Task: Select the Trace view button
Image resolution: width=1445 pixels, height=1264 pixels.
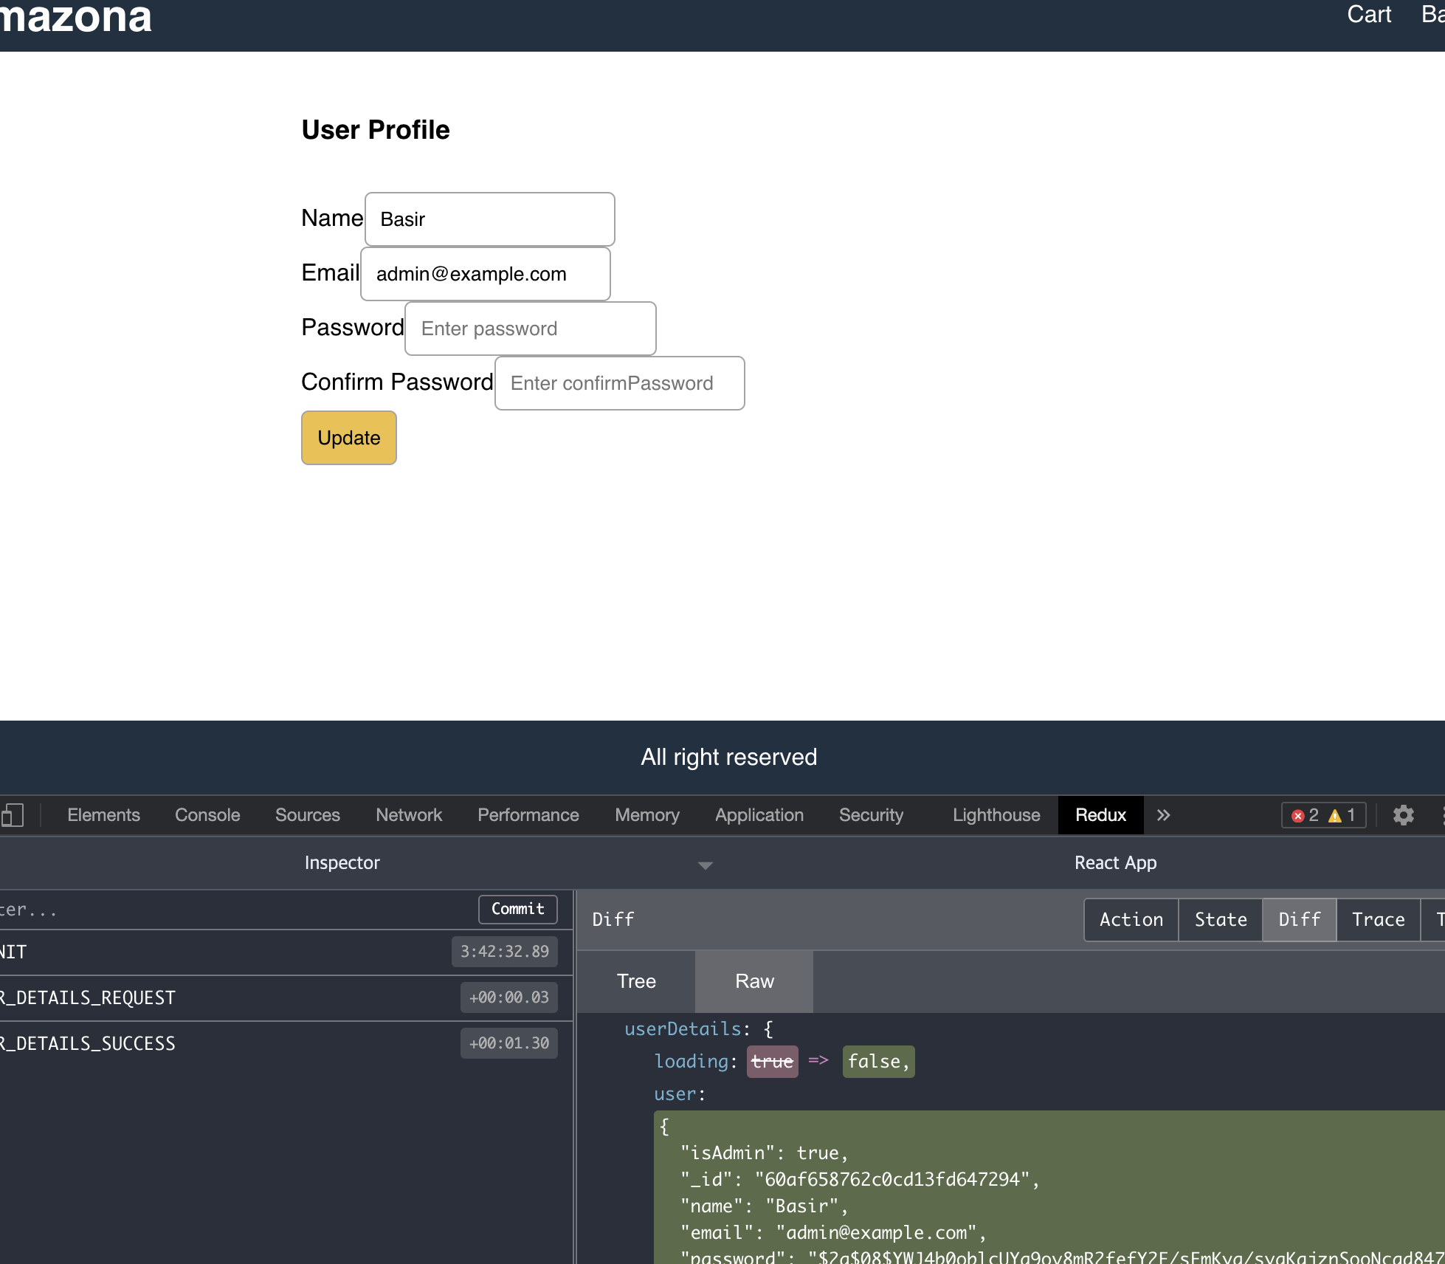Action: coord(1378,919)
